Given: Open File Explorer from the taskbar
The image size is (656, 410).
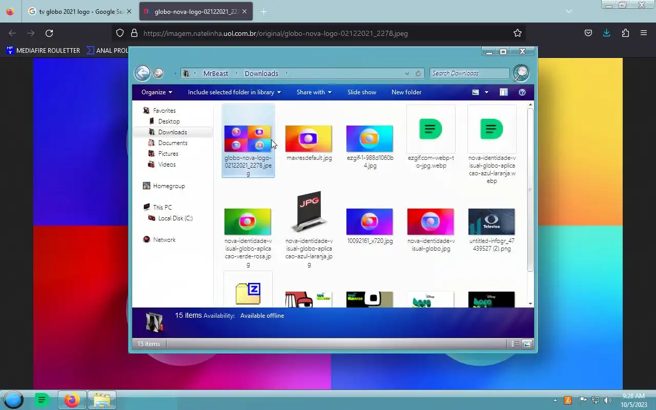Looking at the screenshot, I should [101, 400].
